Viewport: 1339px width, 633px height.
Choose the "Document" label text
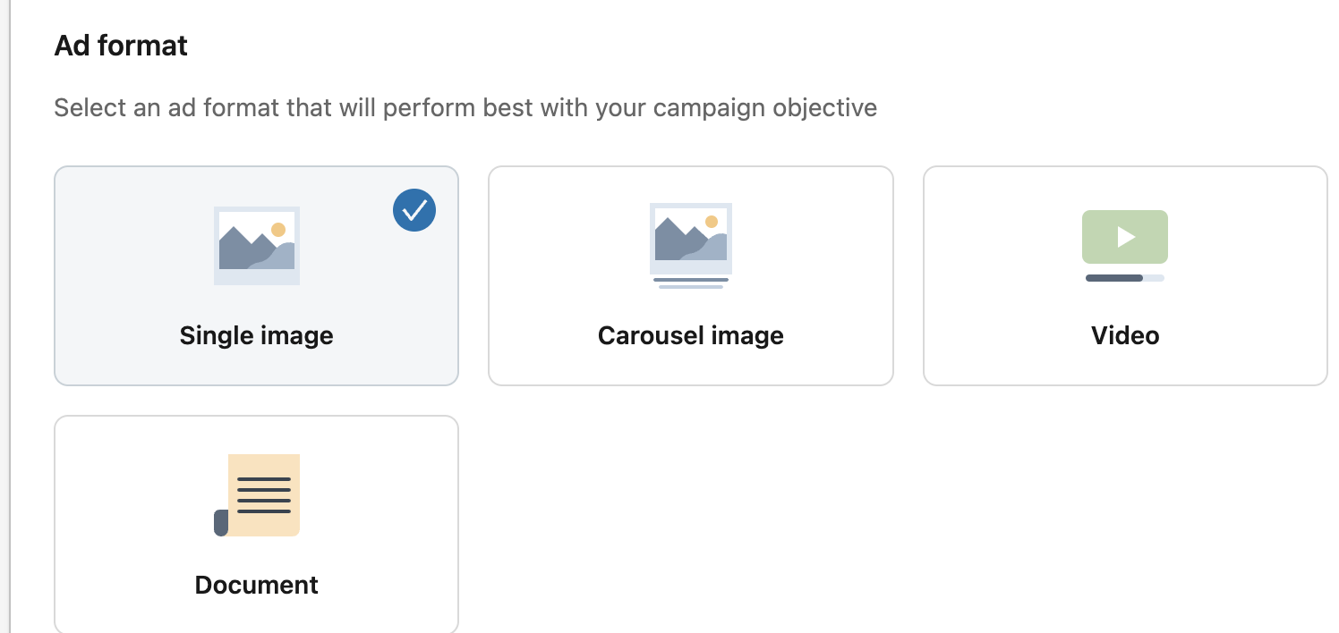(x=256, y=586)
